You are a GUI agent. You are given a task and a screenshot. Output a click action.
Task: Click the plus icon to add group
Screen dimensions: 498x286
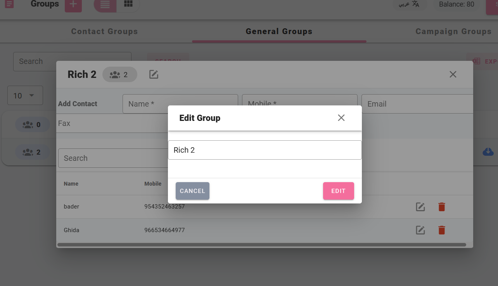73,5
